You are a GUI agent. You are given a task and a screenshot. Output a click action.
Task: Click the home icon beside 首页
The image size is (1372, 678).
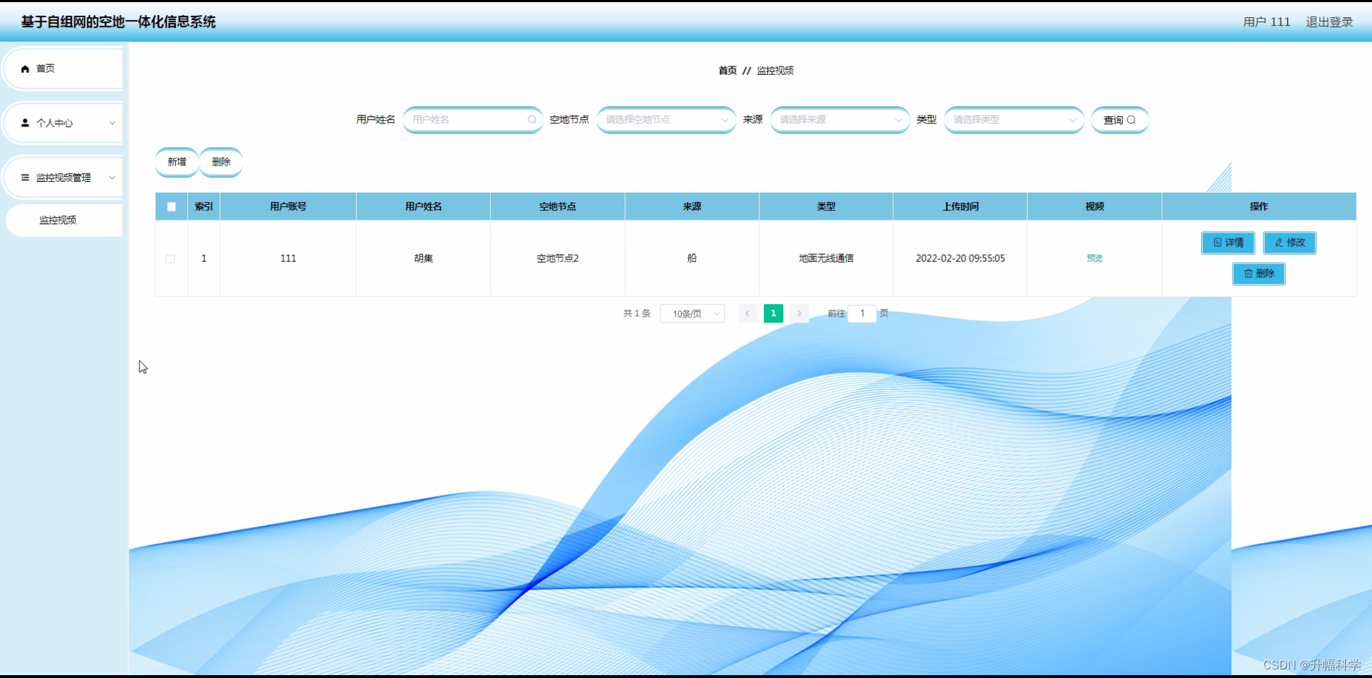[x=26, y=68]
